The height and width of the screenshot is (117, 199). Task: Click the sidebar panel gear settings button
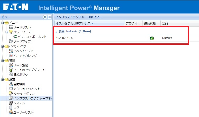pyautogui.click(x=49, y=17)
